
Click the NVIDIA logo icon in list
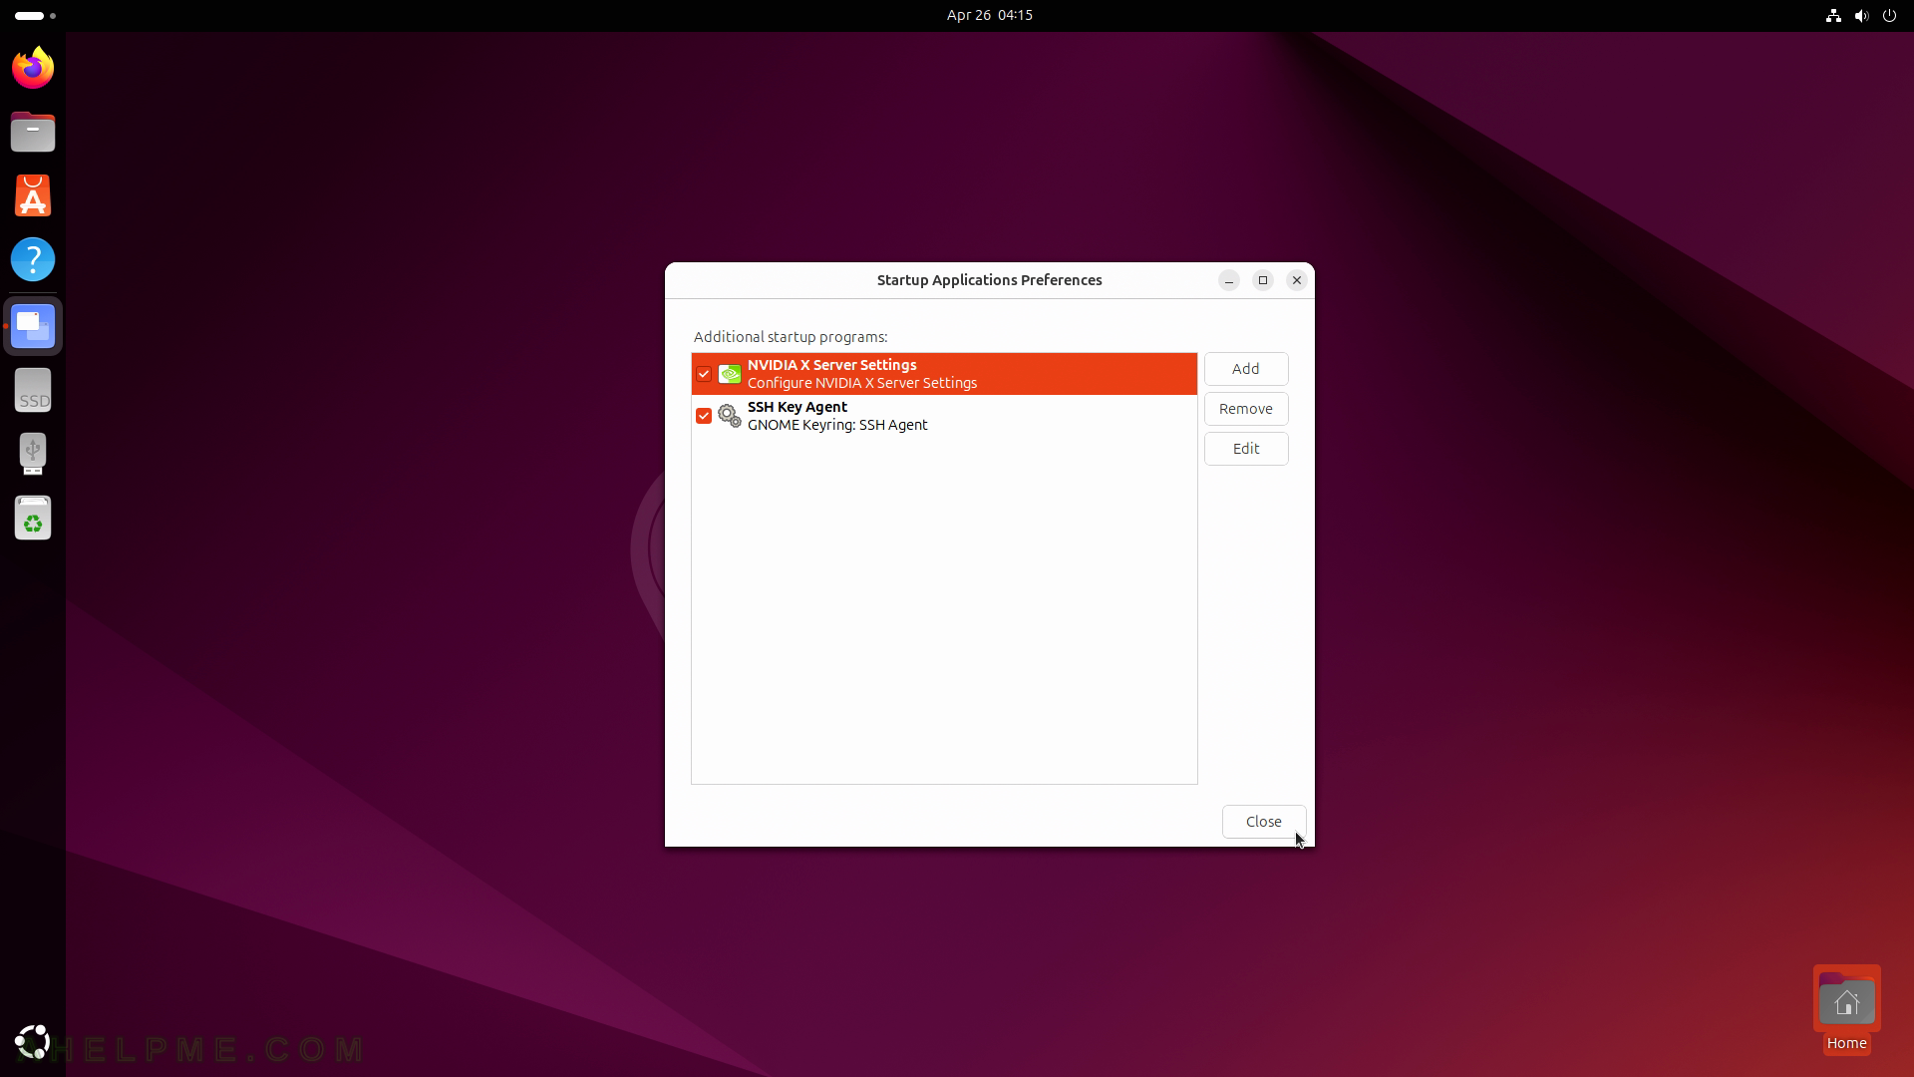click(730, 374)
